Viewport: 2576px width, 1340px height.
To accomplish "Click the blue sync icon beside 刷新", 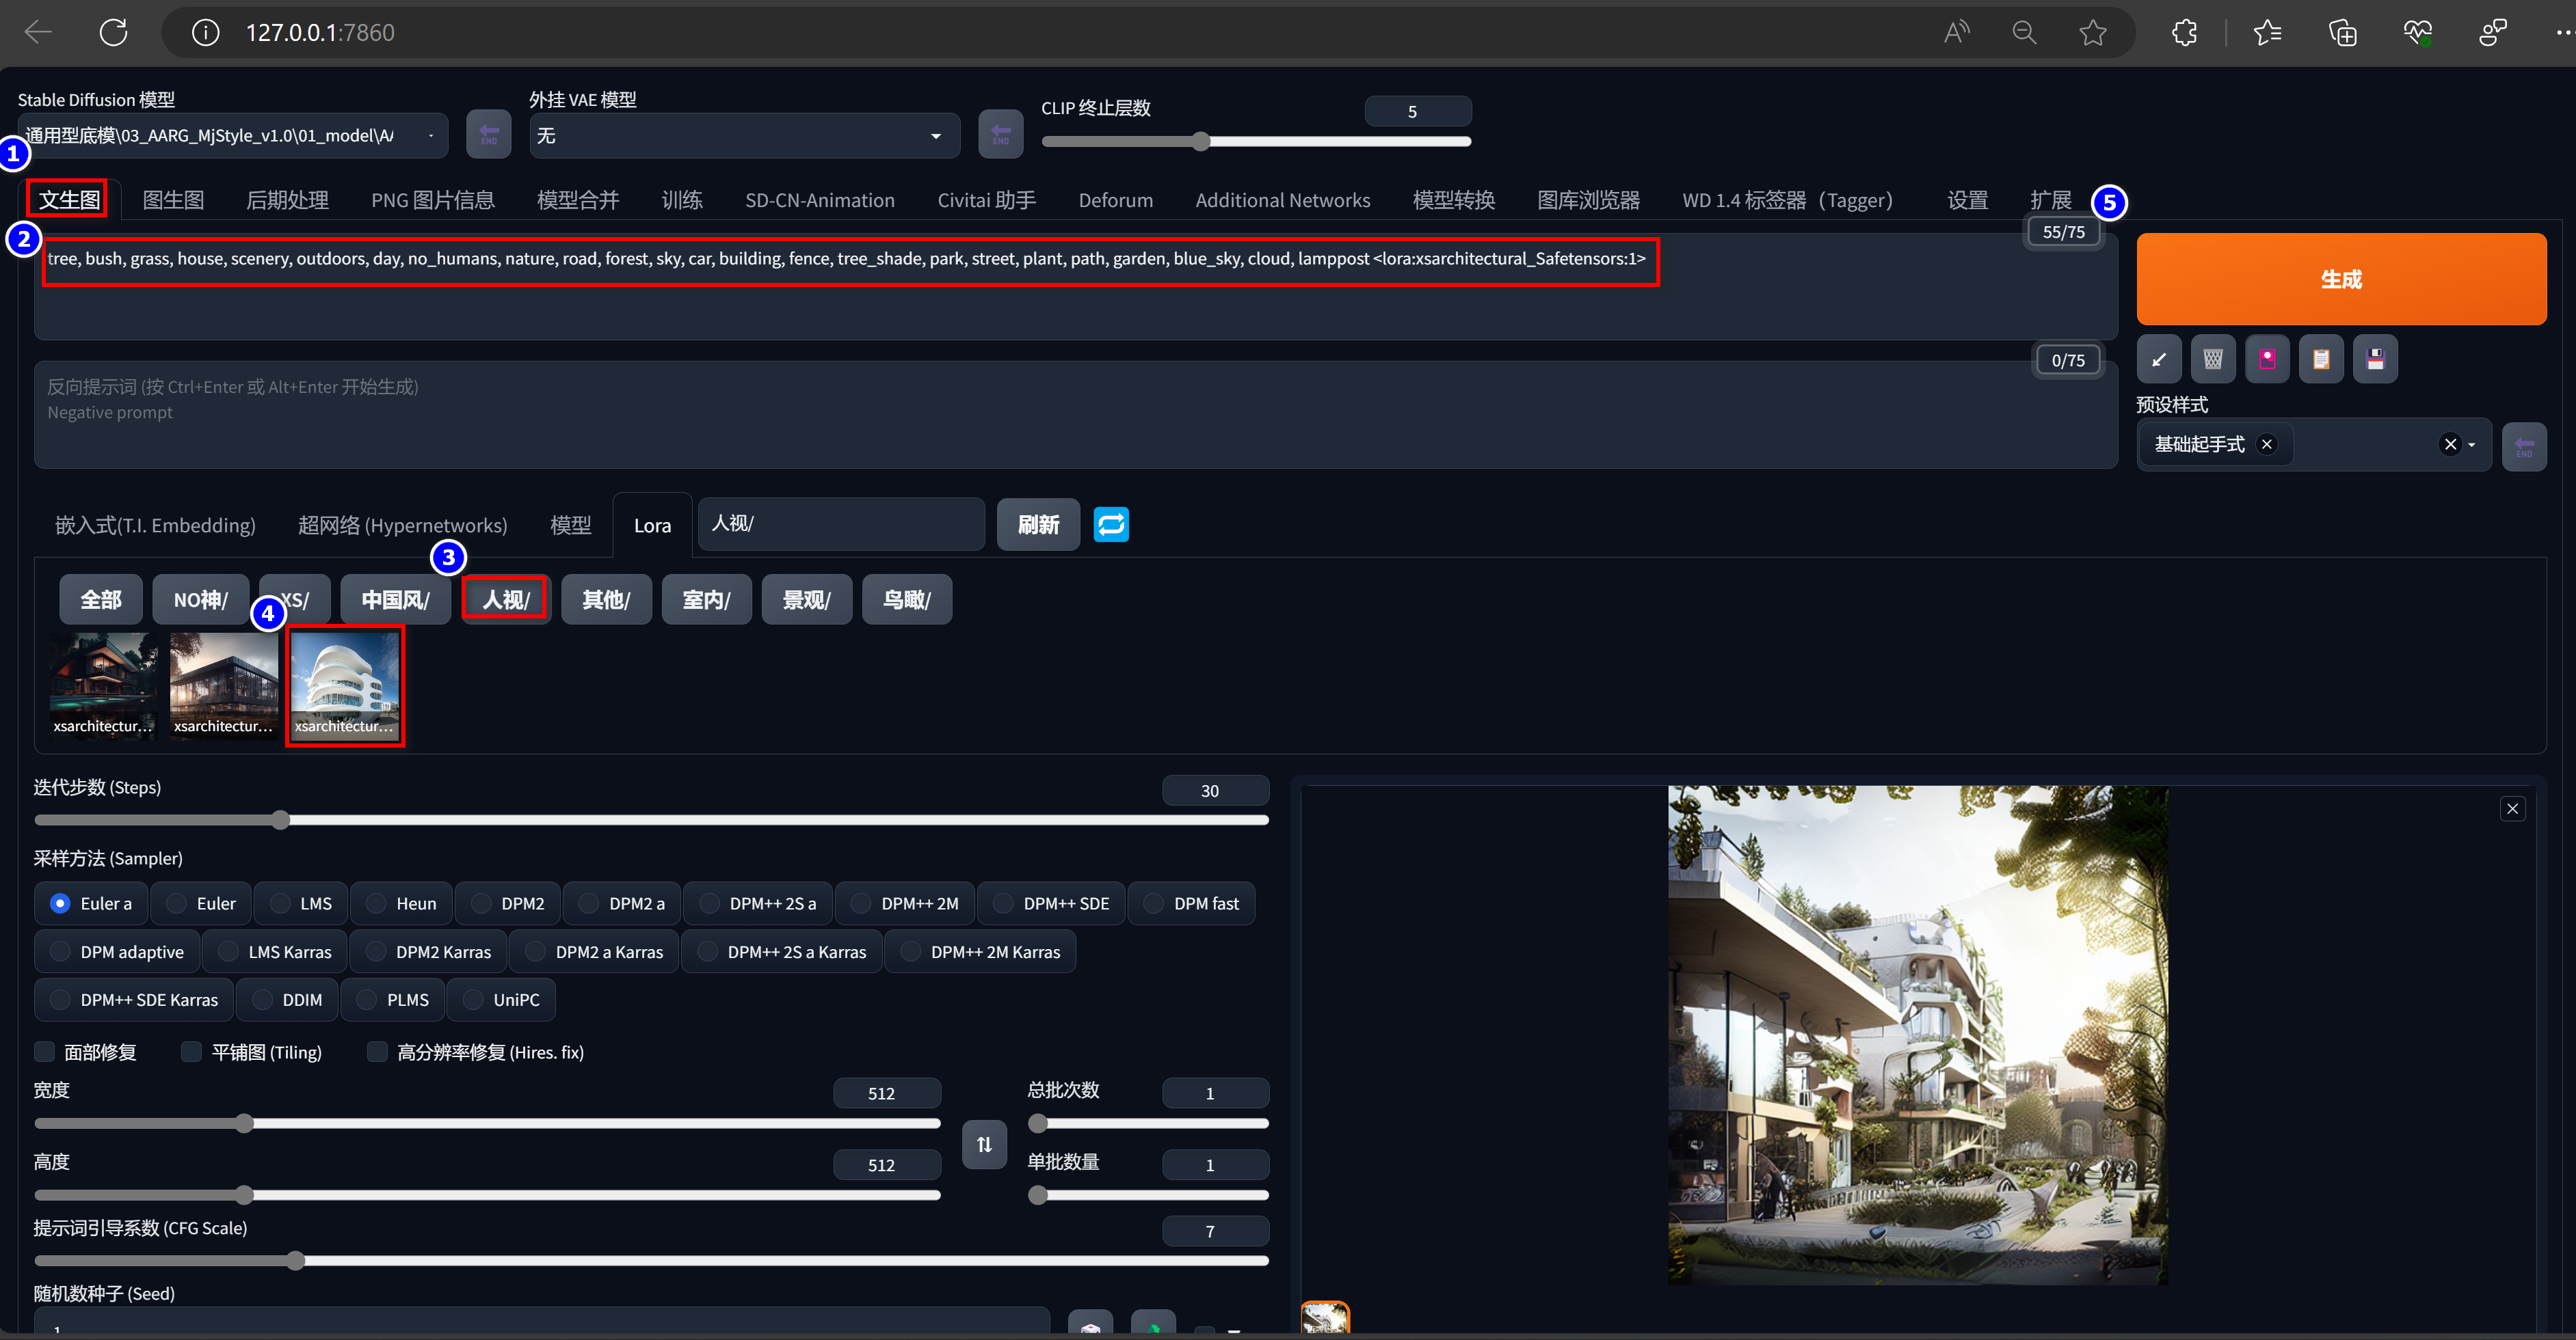I will [1111, 525].
